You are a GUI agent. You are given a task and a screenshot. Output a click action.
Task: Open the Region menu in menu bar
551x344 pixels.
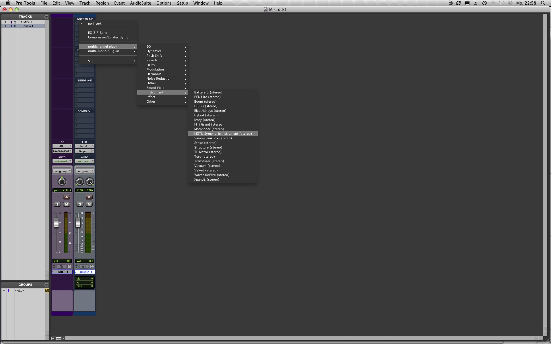pyautogui.click(x=102, y=3)
